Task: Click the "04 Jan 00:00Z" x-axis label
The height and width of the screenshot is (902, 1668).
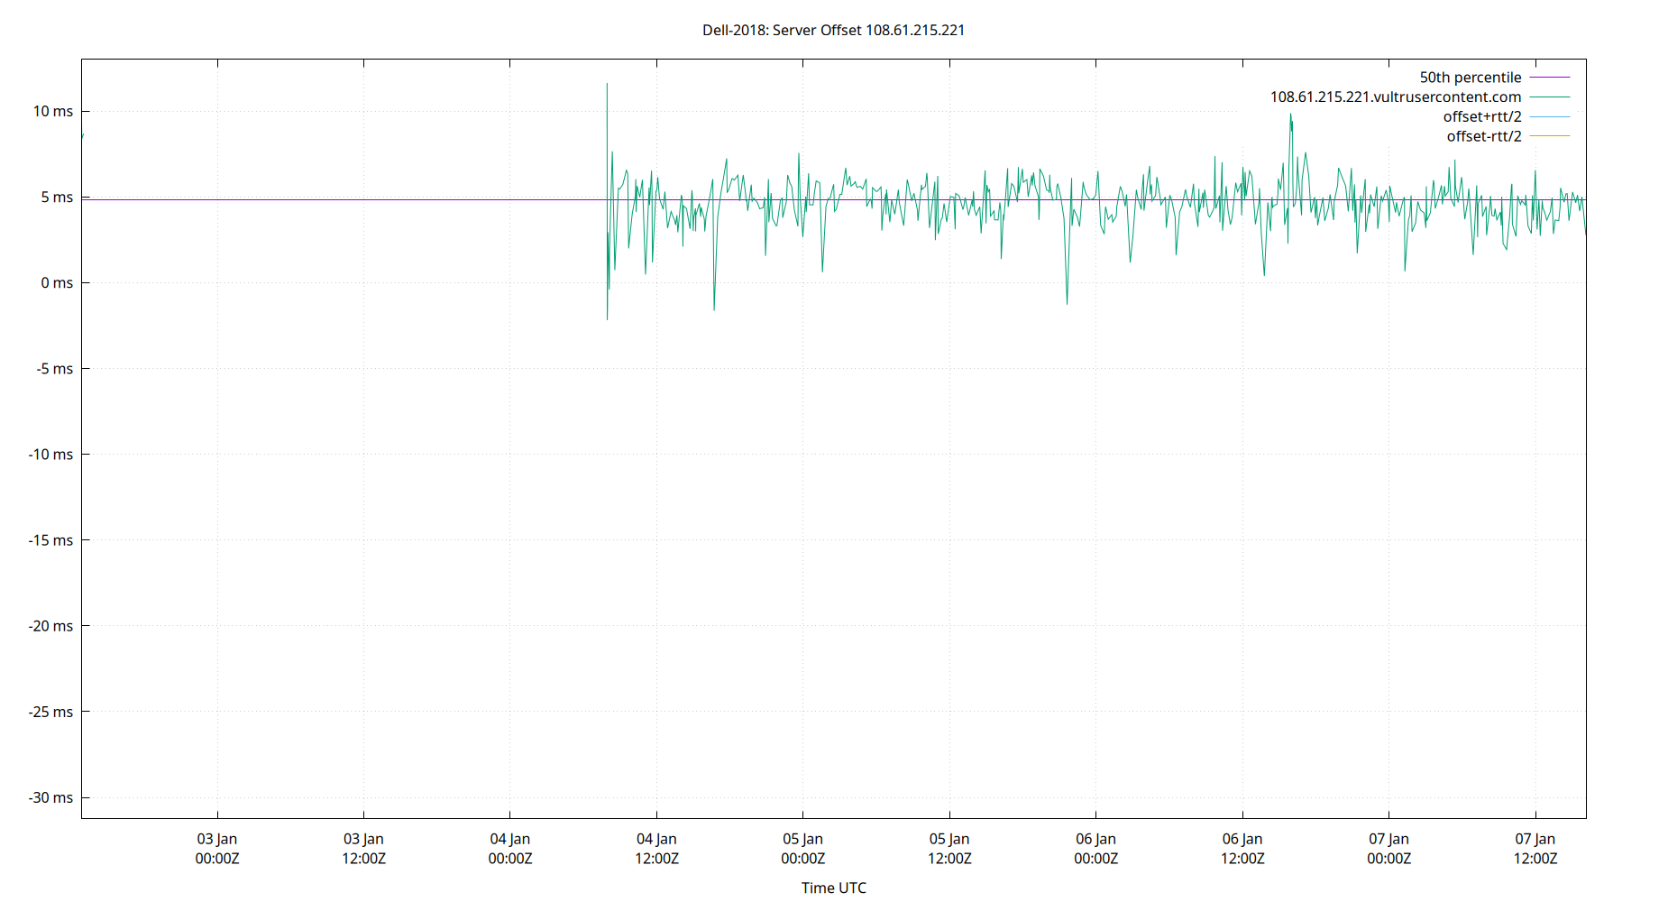Action: 511,848
